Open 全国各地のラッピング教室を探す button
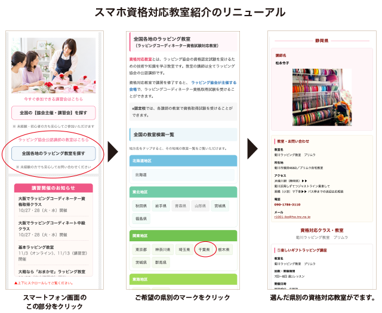Image resolution: width=382 pixels, height=313 pixels. [53, 154]
